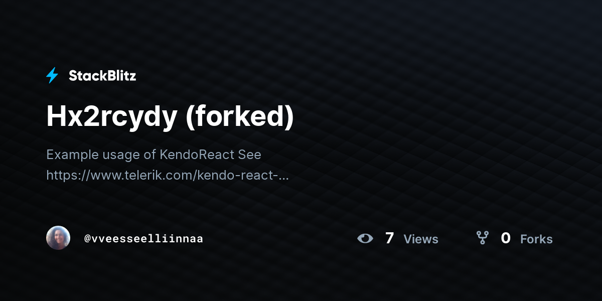
Task: Select the StackBlitz brand name text
Action: pyautogui.click(x=102, y=76)
